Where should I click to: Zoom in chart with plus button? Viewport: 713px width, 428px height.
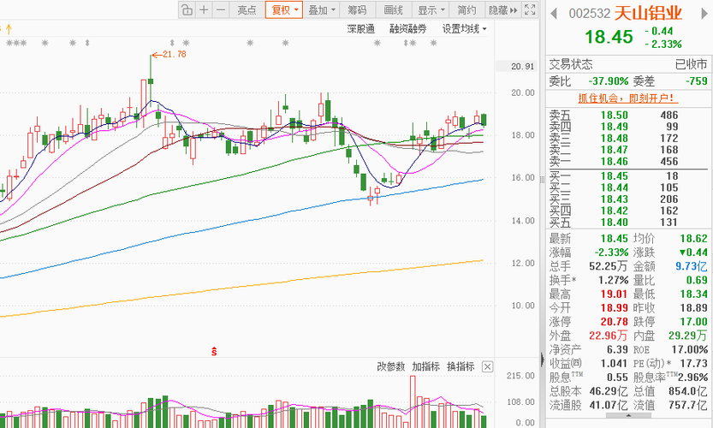204,9
